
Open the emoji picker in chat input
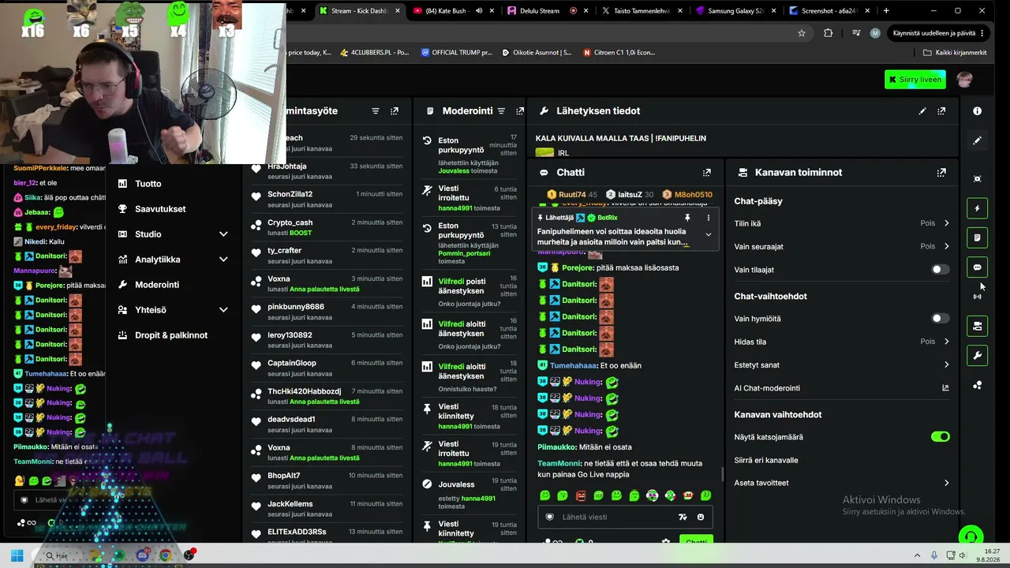701,517
